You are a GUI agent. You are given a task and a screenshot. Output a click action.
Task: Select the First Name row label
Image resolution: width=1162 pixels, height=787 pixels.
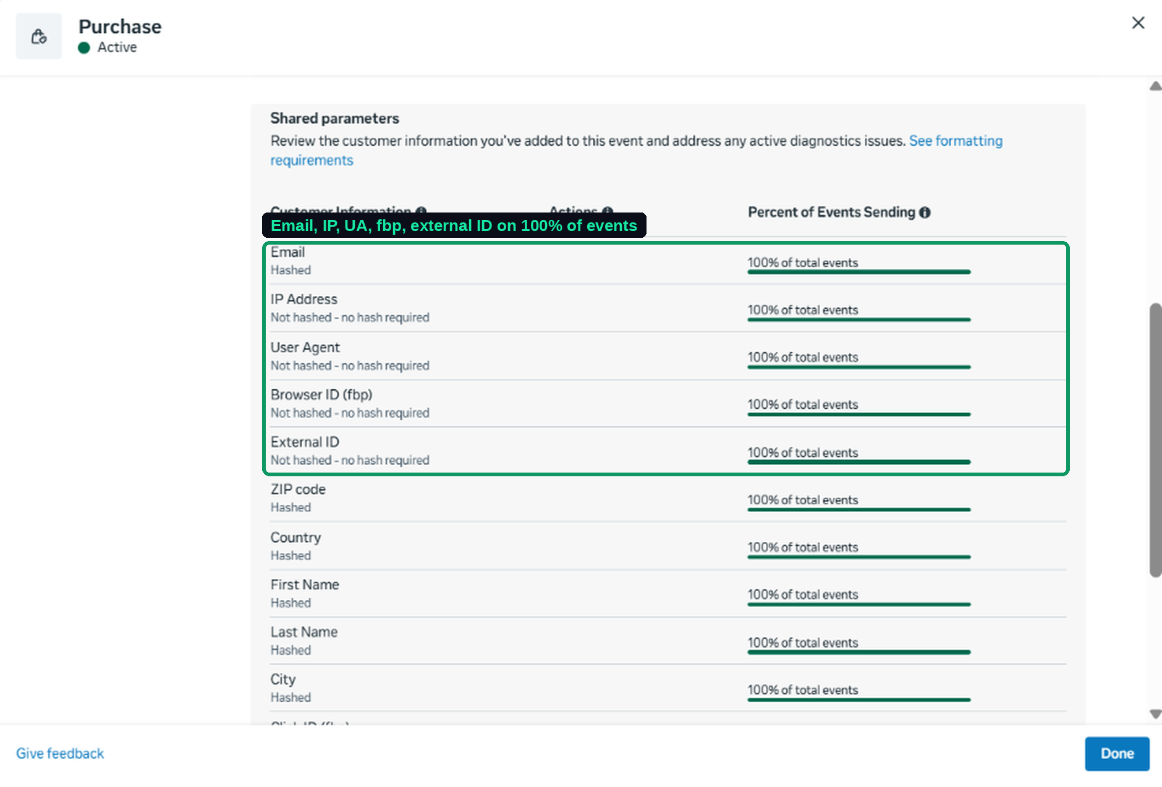click(x=305, y=584)
